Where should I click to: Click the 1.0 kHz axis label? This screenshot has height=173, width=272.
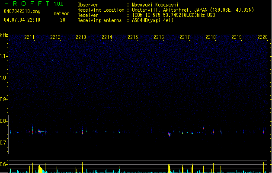(x=3, y=78)
